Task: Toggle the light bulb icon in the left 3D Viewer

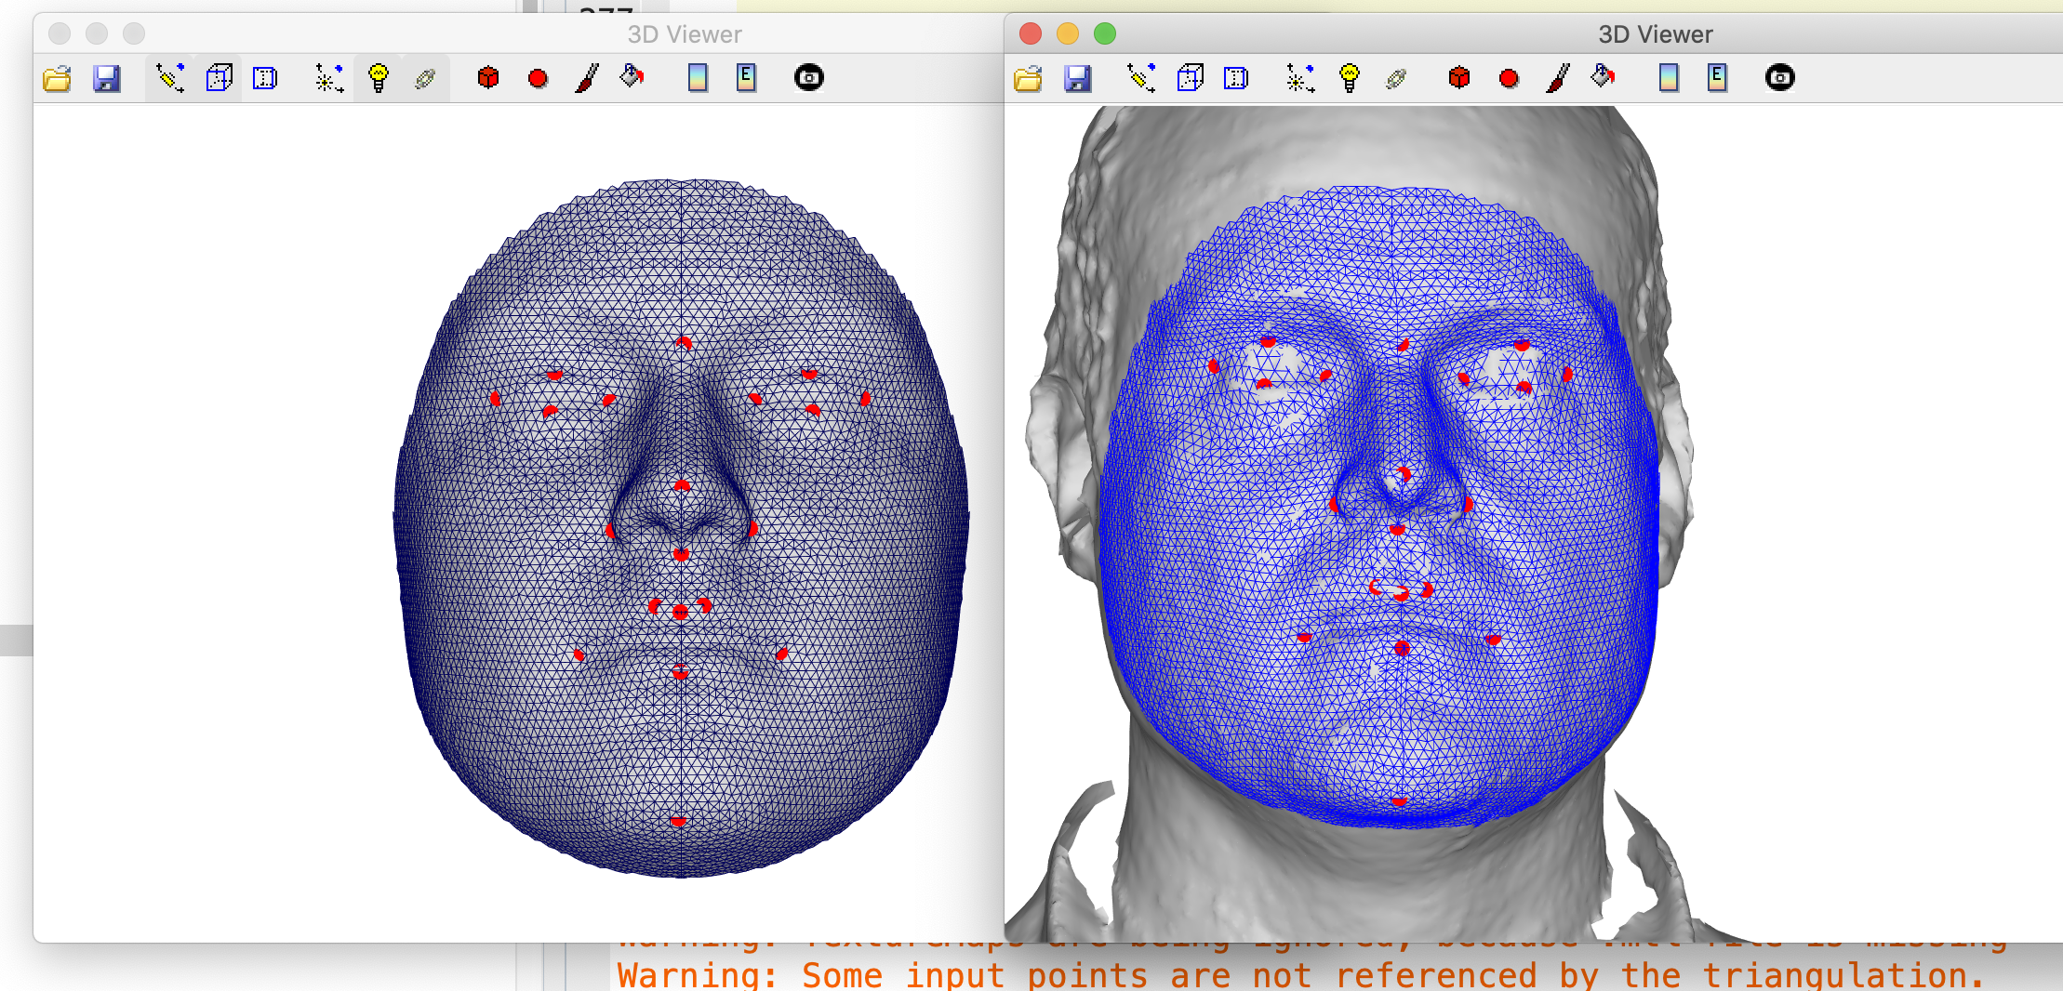Action: [x=378, y=78]
